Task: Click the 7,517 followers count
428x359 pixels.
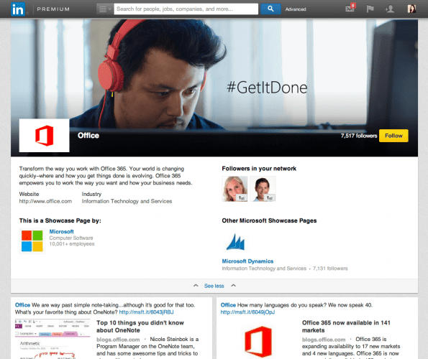Action: (x=359, y=136)
